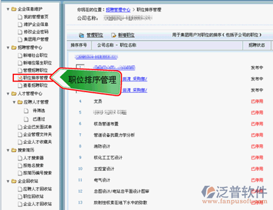Click the 人才管理中心 folder icon
273x210 pixels.
[x=14, y=94]
